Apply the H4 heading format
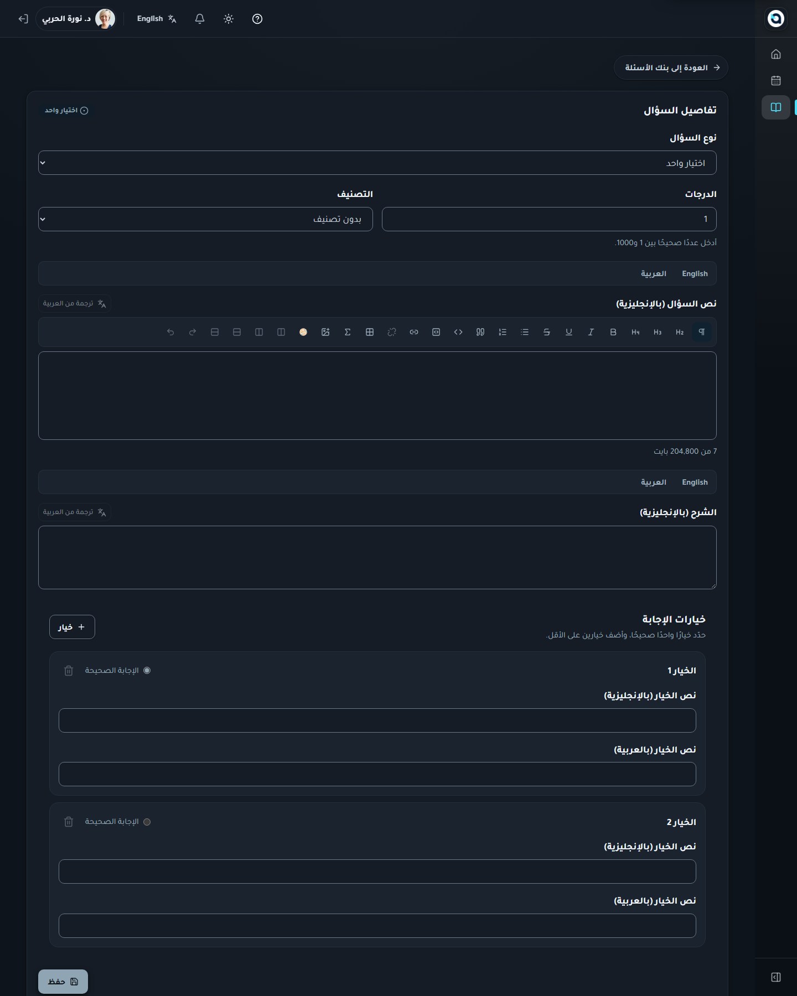Image resolution: width=797 pixels, height=996 pixels. click(635, 332)
